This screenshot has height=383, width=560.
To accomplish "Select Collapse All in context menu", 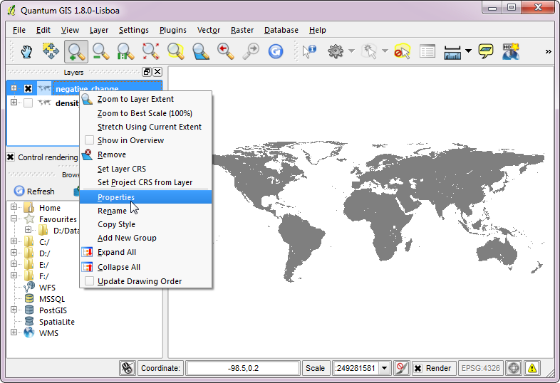I will coord(146,267).
